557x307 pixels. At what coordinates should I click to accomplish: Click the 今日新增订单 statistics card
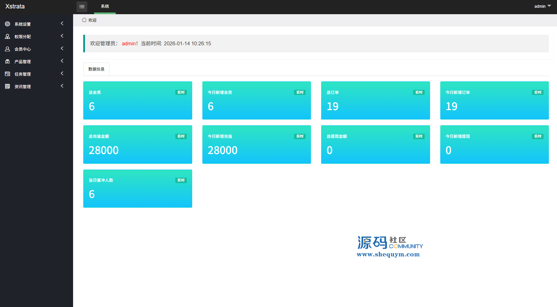click(x=494, y=100)
